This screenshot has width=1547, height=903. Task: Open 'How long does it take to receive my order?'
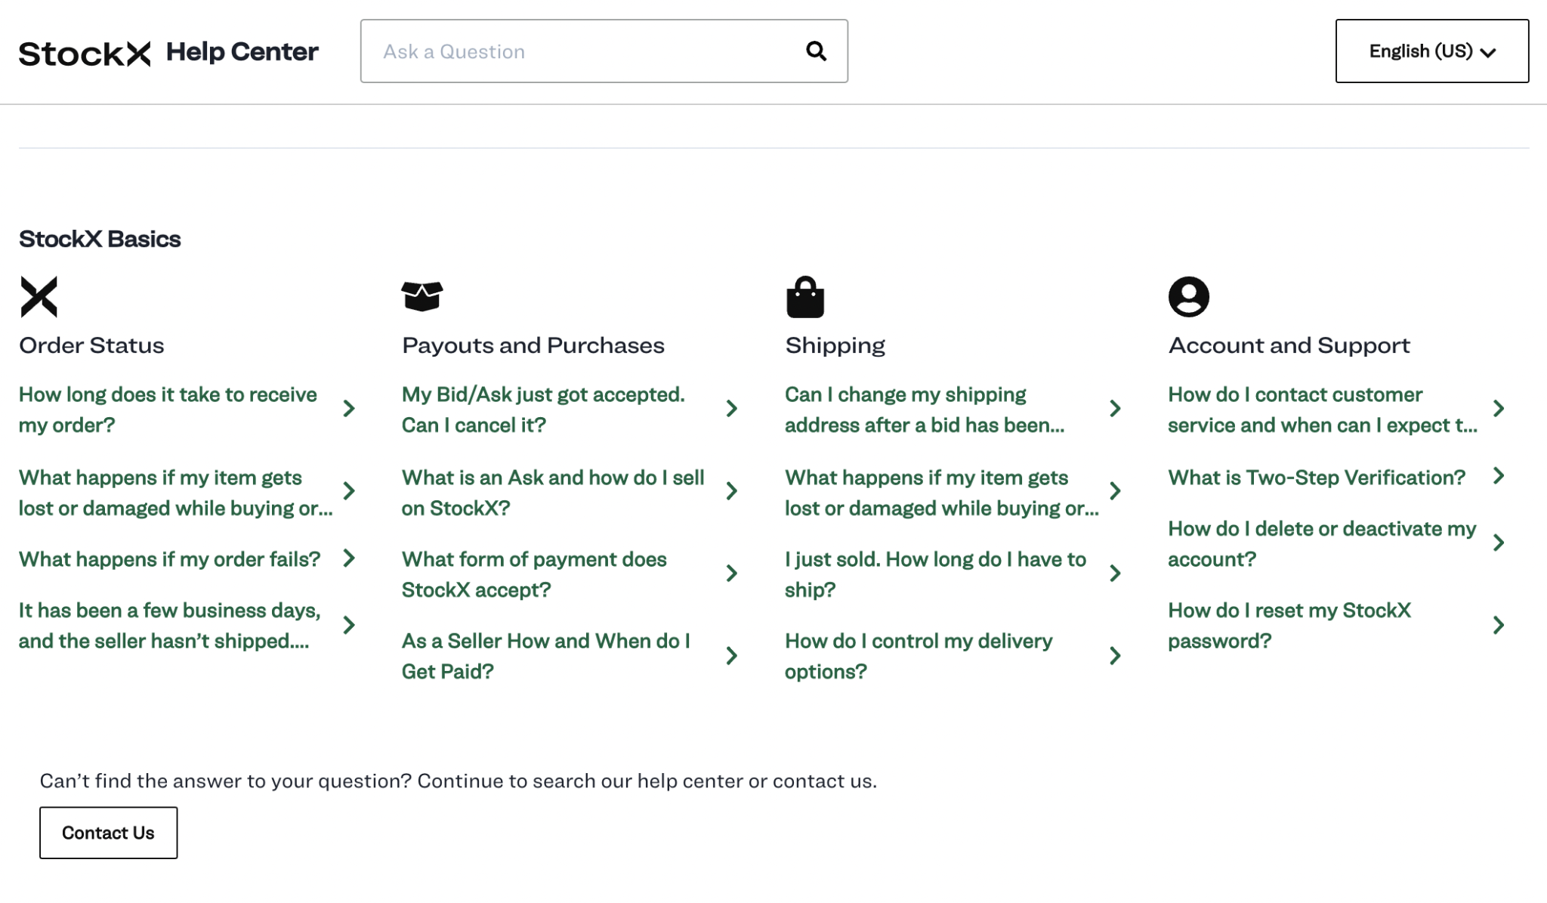pyautogui.click(x=168, y=410)
